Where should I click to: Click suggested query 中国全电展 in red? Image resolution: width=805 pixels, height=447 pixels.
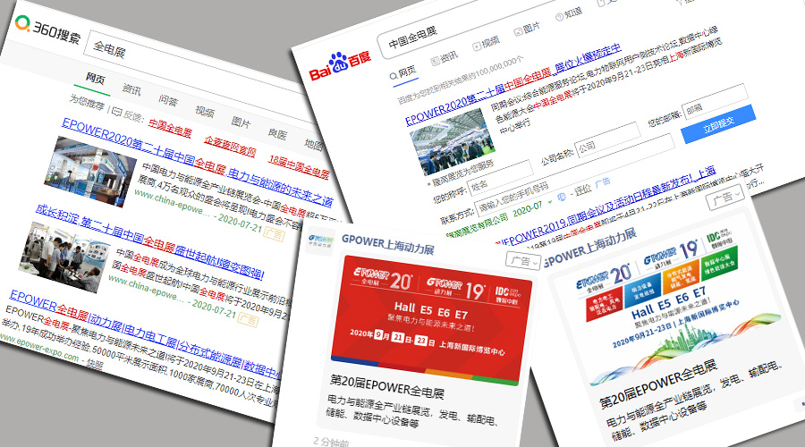click(x=170, y=128)
